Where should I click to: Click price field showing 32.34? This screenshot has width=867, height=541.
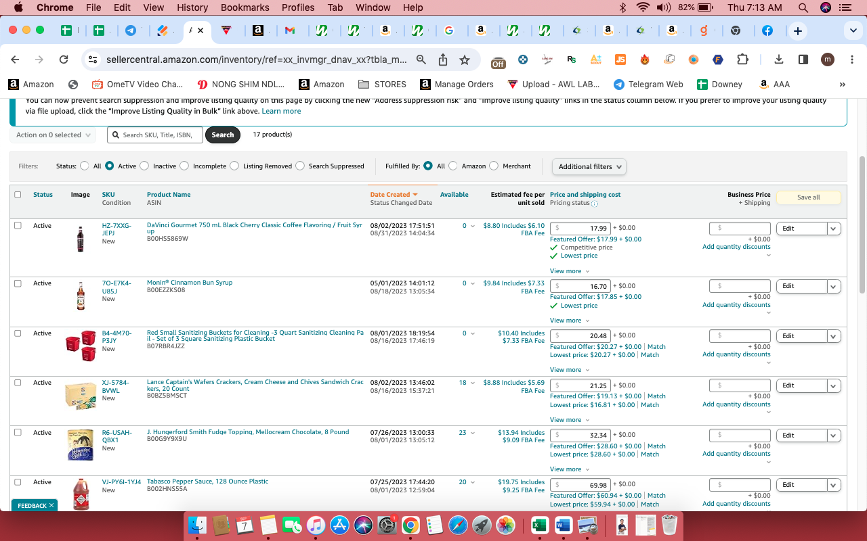click(581, 435)
